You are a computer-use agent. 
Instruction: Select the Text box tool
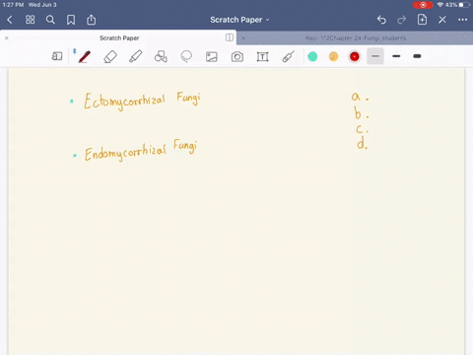point(262,56)
